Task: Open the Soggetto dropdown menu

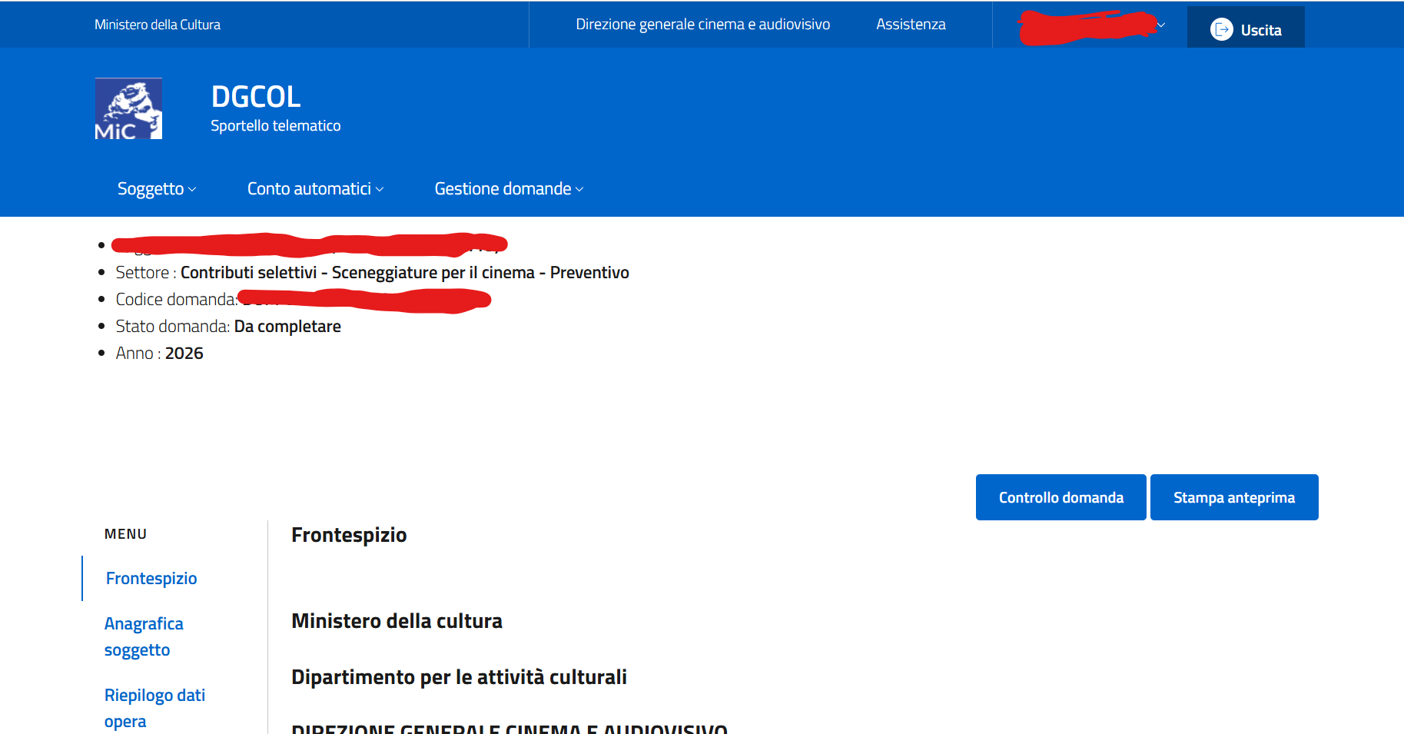Action: [156, 189]
